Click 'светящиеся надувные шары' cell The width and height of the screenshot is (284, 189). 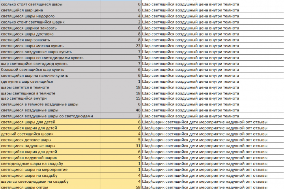[x=50, y=146]
